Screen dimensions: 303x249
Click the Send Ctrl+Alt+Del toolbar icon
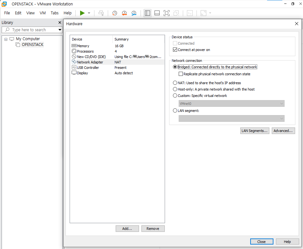point(101,13)
